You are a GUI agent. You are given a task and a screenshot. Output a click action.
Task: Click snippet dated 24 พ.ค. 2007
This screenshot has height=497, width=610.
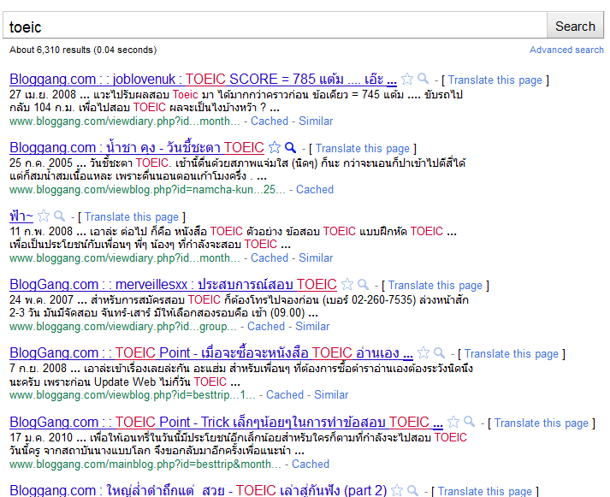click(x=239, y=306)
